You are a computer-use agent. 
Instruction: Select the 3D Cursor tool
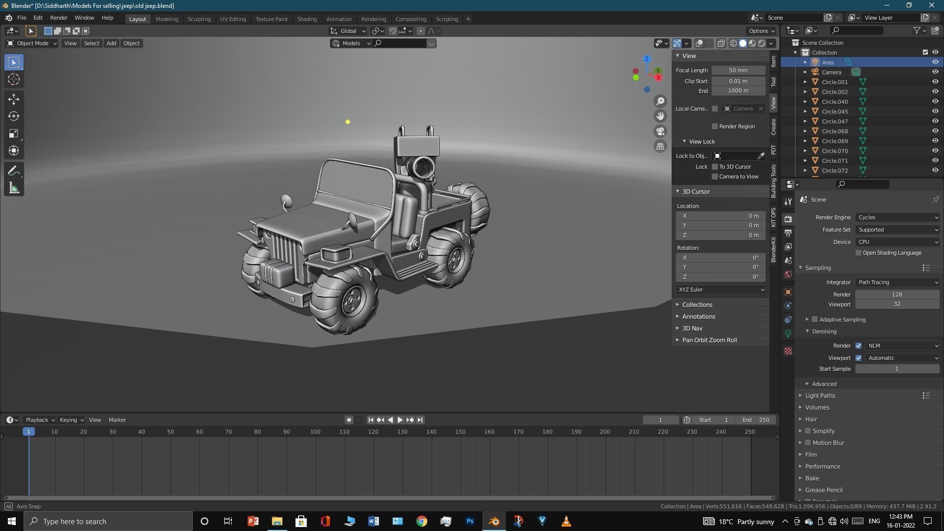14,80
